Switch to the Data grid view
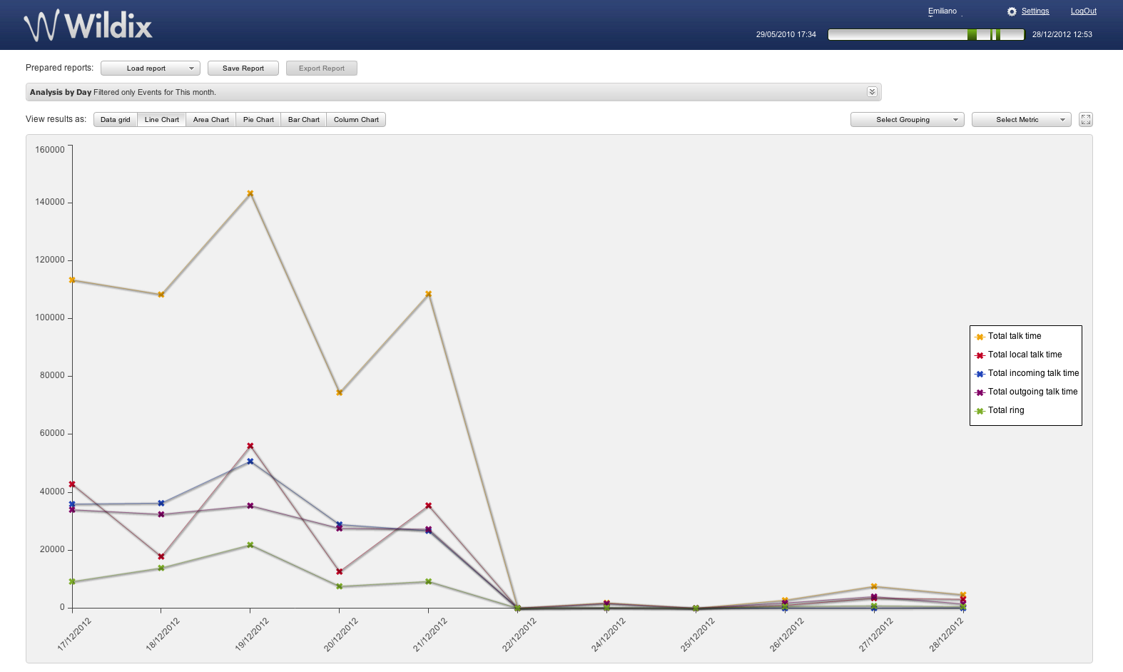The image size is (1123, 672). (x=116, y=120)
